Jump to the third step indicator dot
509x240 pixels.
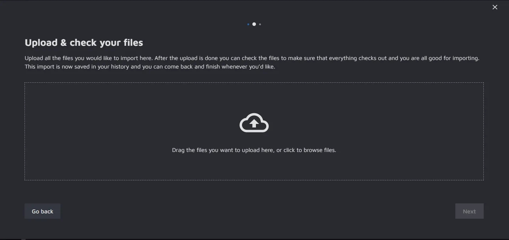coord(260,24)
